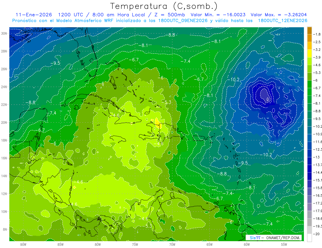Select the legend band between -16.5 and -17.2
Image resolution: width=322 pixels, height=248 pixels.
coord(309,199)
